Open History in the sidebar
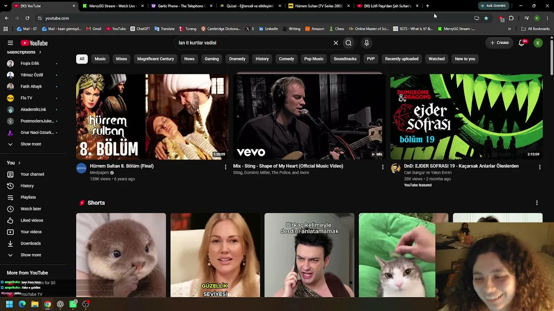 click(x=33, y=186)
